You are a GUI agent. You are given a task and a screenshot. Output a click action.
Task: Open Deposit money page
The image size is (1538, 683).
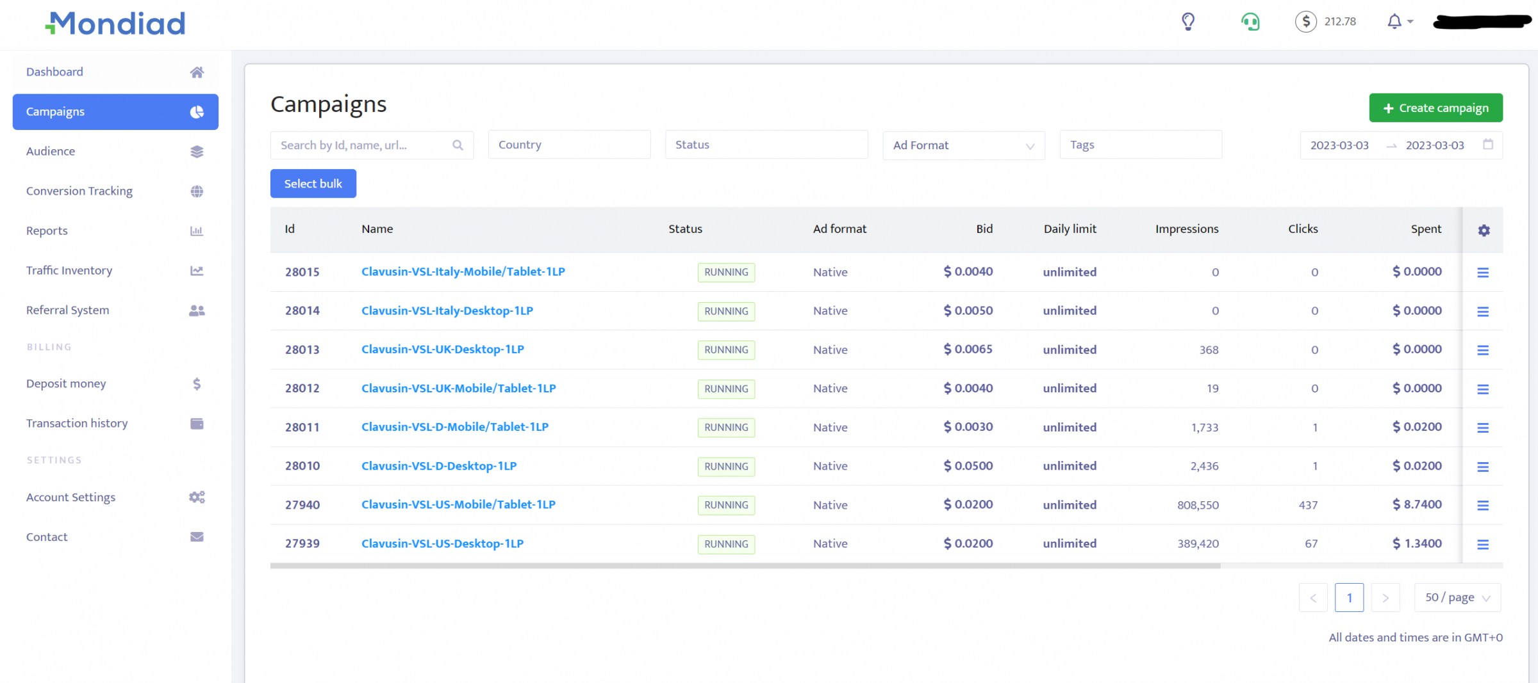pyautogui.click(x=115, y=384)
